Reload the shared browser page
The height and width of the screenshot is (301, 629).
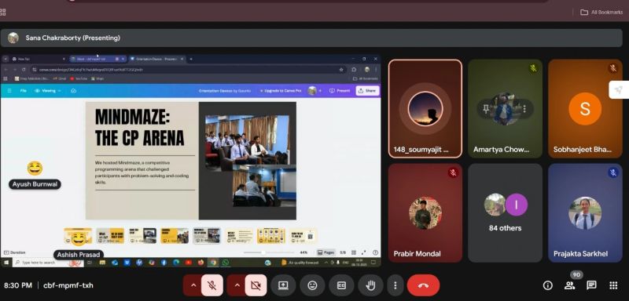24,70
